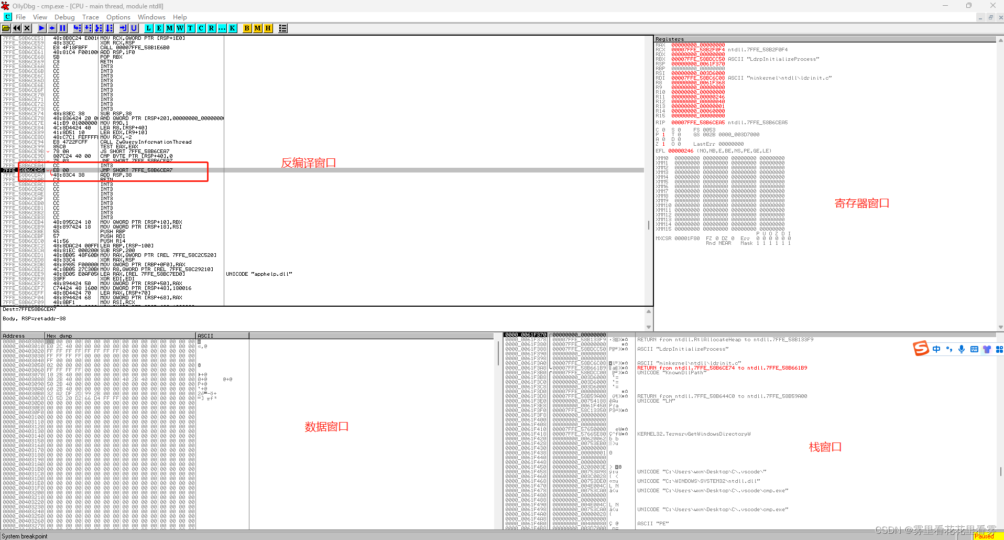Open Hardware breakpoints via yellow H icon
The width and height of the screenshot is (1004, 540).
coord(268,28)
